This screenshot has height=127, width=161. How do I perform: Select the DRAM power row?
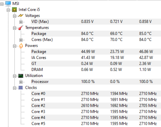(37, 70)
